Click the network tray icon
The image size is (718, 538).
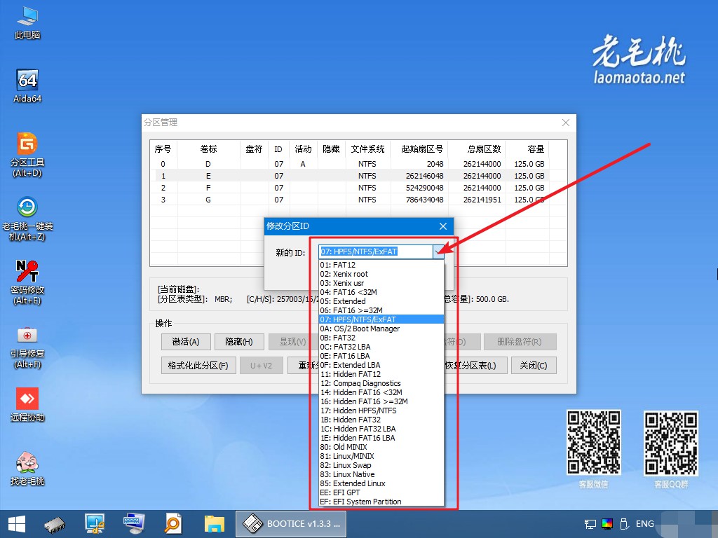[x=590, y=524]
